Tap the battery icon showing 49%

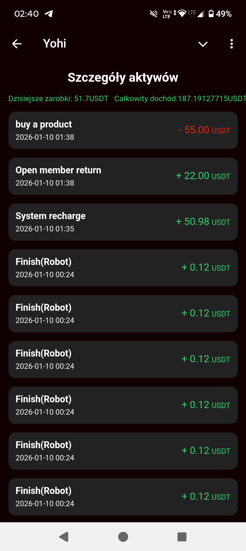click(x=211, y=14)
